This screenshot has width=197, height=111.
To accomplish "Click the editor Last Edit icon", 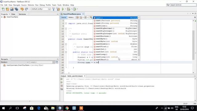I will pos(77,17).
